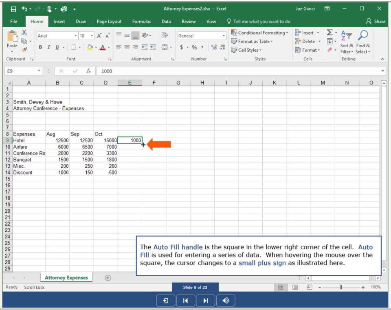Select the Format Painter icon

tap(24, 49)
